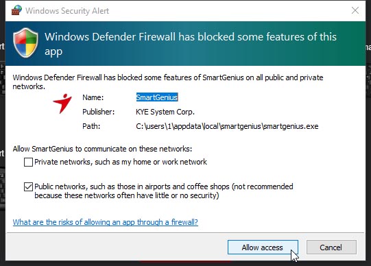This screenshot has width=371, height=266.
Task: Click the Allow access button
Action: click(263, 247)
